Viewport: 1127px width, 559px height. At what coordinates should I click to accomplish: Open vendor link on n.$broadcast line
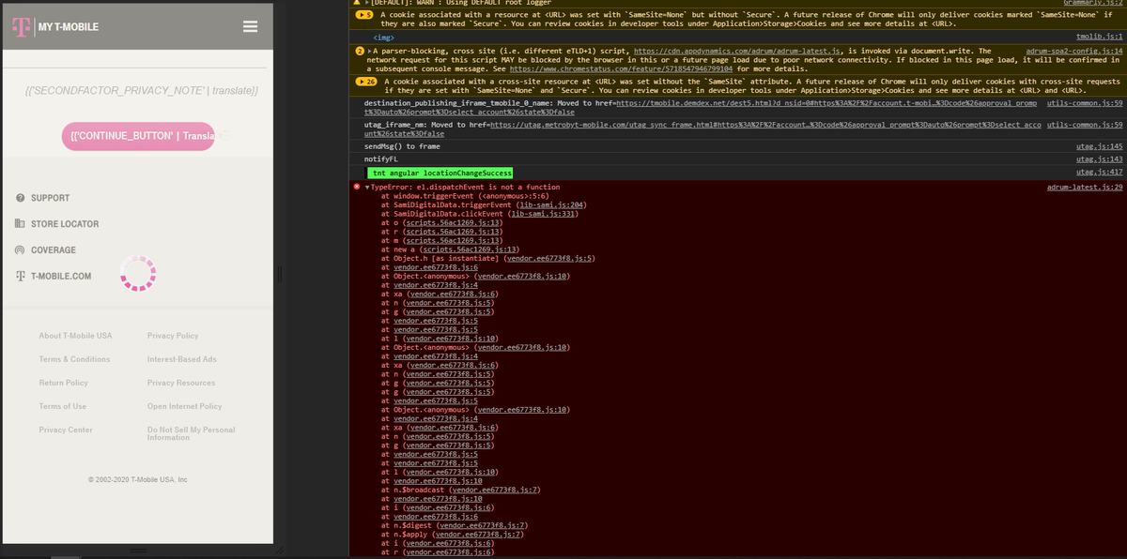[496, 490]
